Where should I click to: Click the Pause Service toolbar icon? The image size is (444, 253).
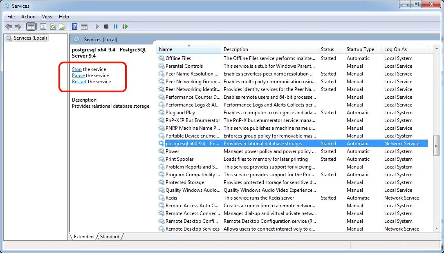point(116,27)
